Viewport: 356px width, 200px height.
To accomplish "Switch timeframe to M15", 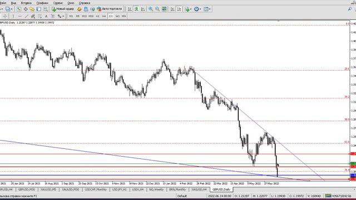I will pos(84,16).
